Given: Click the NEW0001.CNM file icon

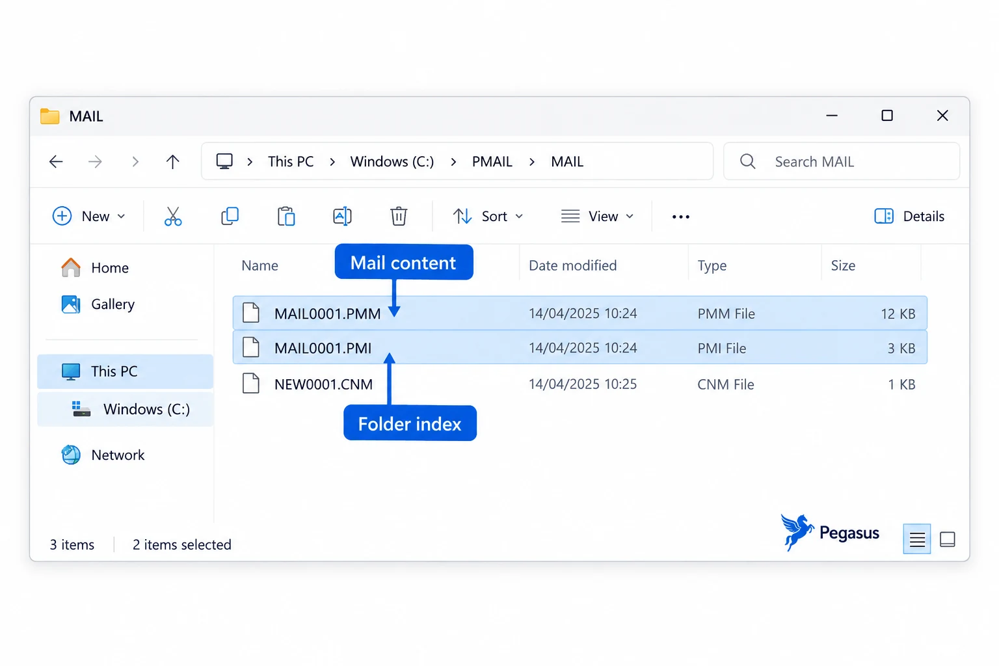Looking at the screenshot, I should point(251,384).
